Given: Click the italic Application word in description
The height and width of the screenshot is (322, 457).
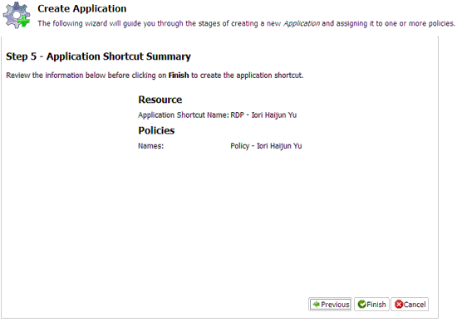Looking at the screenshot, I should click(x=302, y=23).
